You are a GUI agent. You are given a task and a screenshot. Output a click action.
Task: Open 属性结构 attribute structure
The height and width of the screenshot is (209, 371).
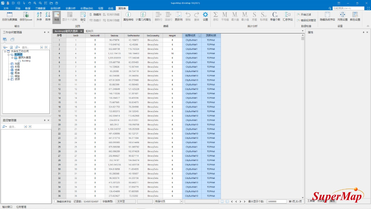[x=128, y=15]
